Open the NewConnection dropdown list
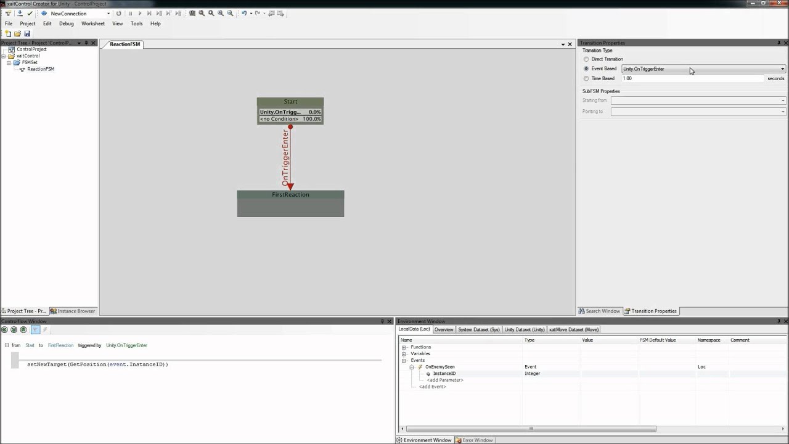Image resolution: width=789 pixels, height=444 pixels. tap(108, 13)
